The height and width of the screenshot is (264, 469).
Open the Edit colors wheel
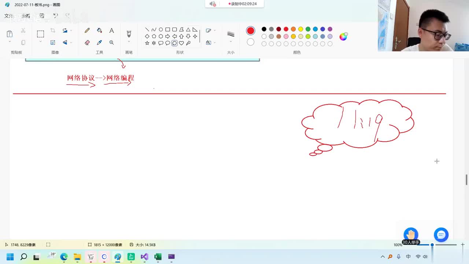click(x=343, y=36)
